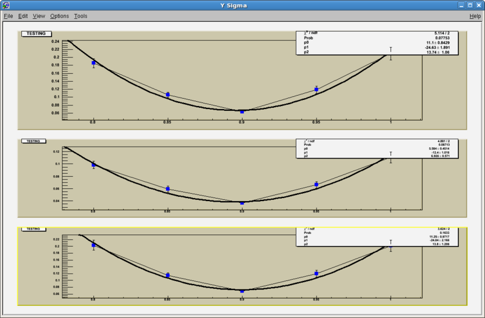Click the ROOT window icon in title bar
This screenshot has height=318, width=485.
[x=5, y=5]
